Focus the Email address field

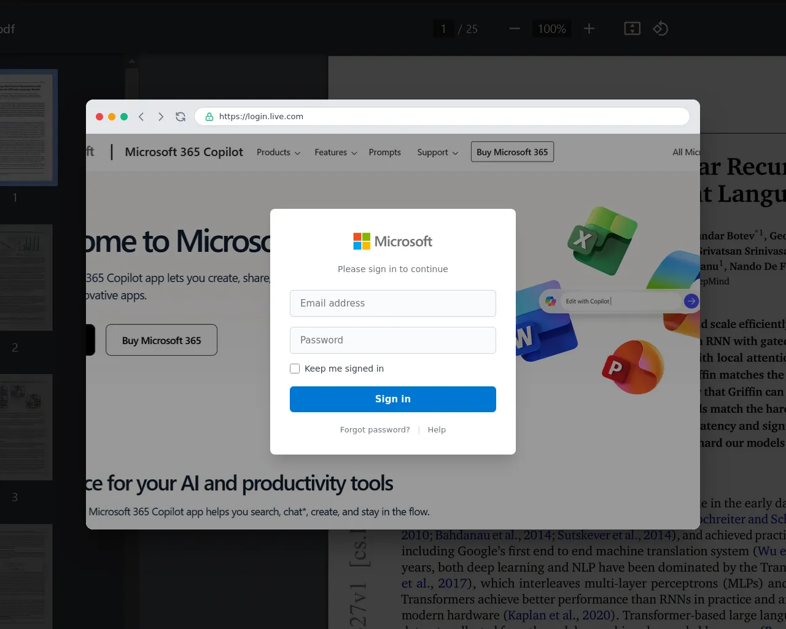(x=393, y=303)
